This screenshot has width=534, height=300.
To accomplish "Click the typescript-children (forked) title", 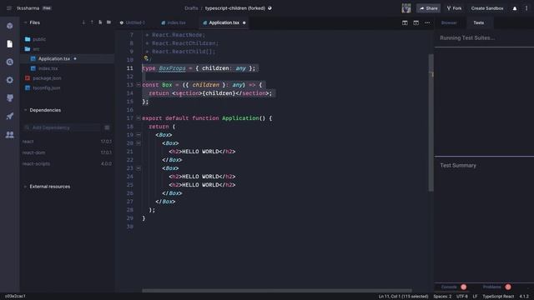I will click(x=235, y=8).
